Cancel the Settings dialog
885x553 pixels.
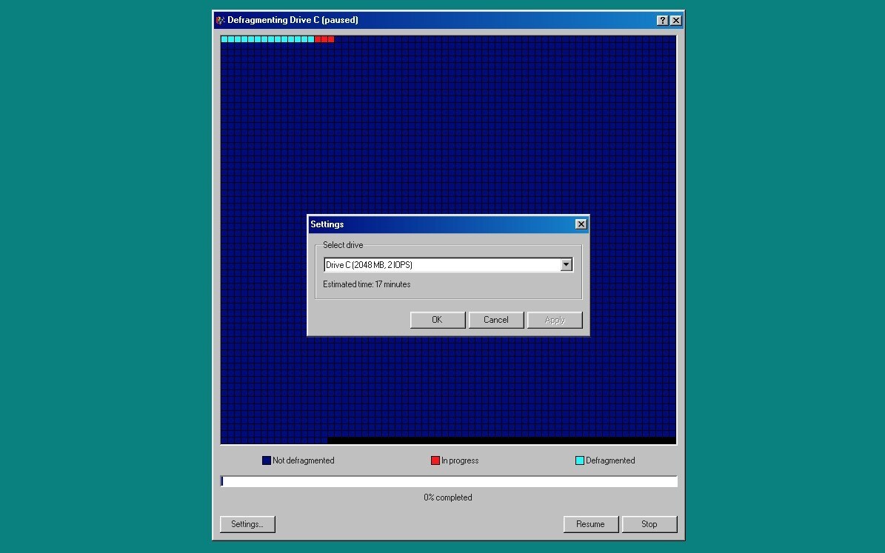coord(496,319)
